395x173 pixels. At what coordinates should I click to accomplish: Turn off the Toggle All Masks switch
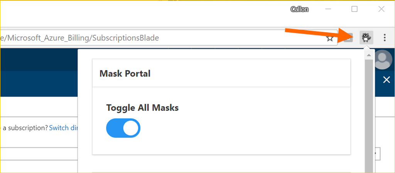click(123, 128)
